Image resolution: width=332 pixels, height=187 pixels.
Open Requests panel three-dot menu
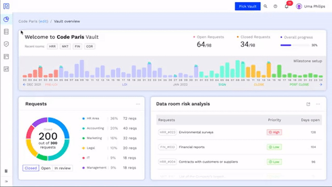pos(138,104)
